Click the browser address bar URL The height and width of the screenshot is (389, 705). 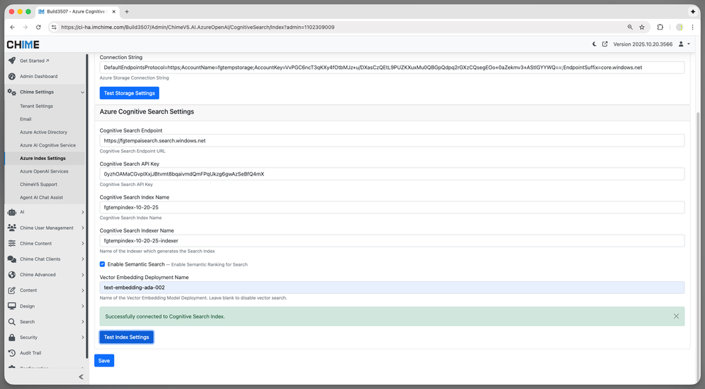tap(197, 27)
